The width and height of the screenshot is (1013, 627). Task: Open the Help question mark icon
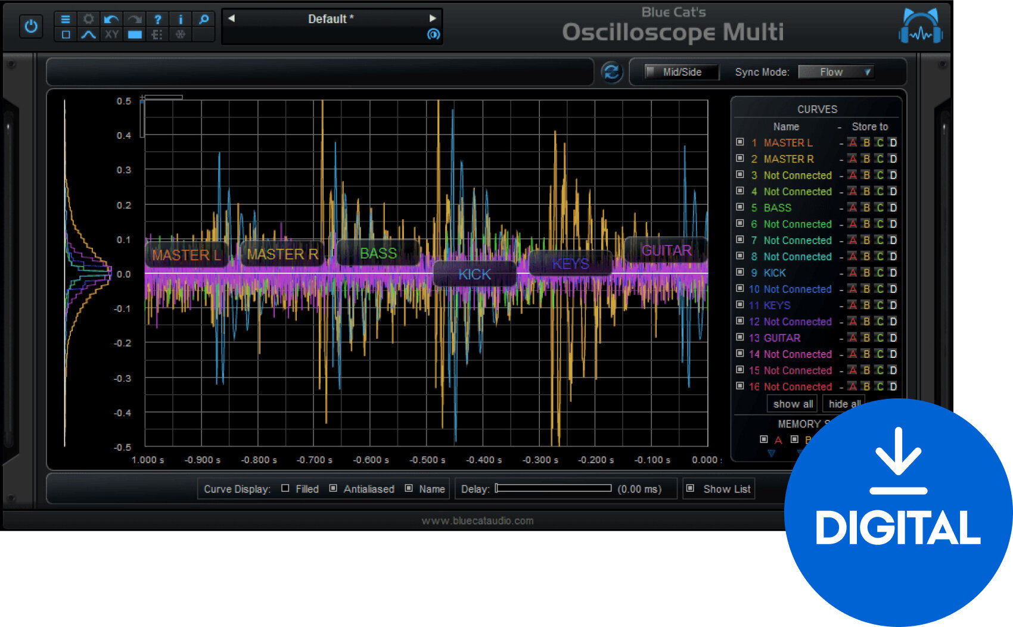[x=157, y=19]
